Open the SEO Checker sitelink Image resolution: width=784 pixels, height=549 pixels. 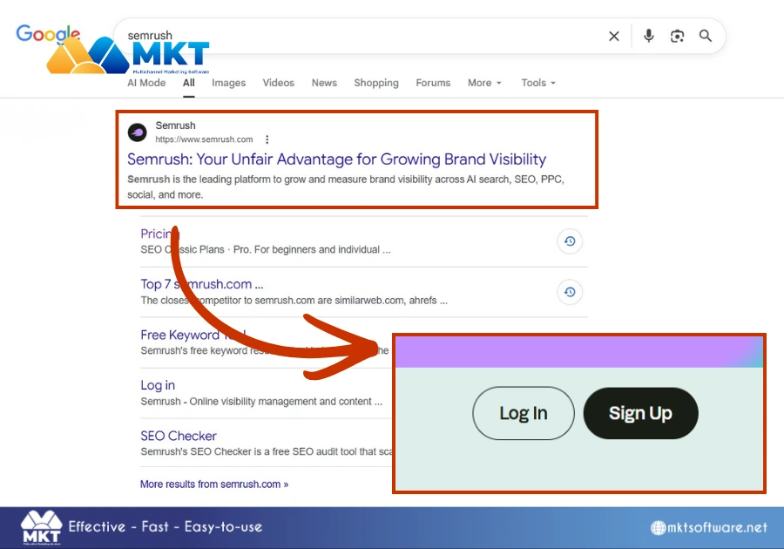tap(179, 436)
